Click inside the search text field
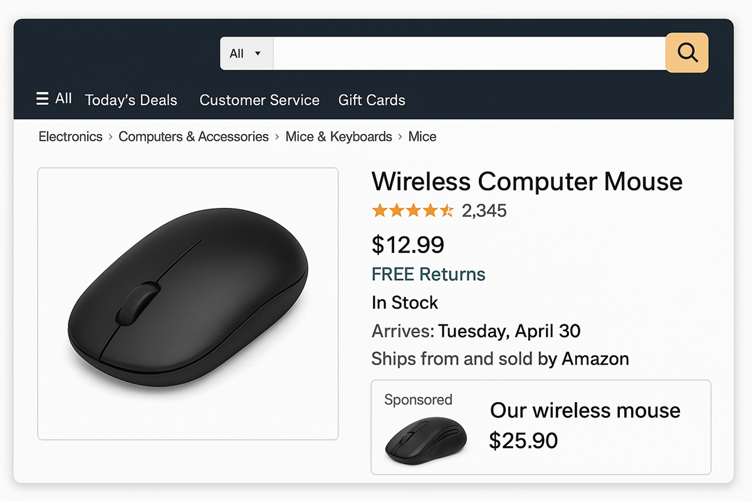The width and height of the screenshot is (752, 501). (x=469, y=53)
